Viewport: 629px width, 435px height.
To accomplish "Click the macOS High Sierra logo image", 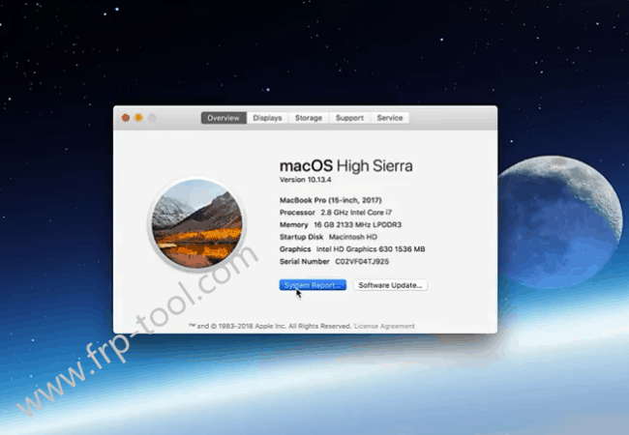I will coord(197,223).
